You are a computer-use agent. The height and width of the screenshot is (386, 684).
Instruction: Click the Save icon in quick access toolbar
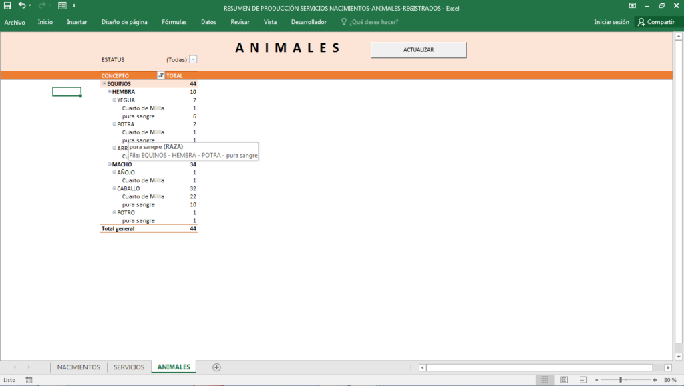7,5
